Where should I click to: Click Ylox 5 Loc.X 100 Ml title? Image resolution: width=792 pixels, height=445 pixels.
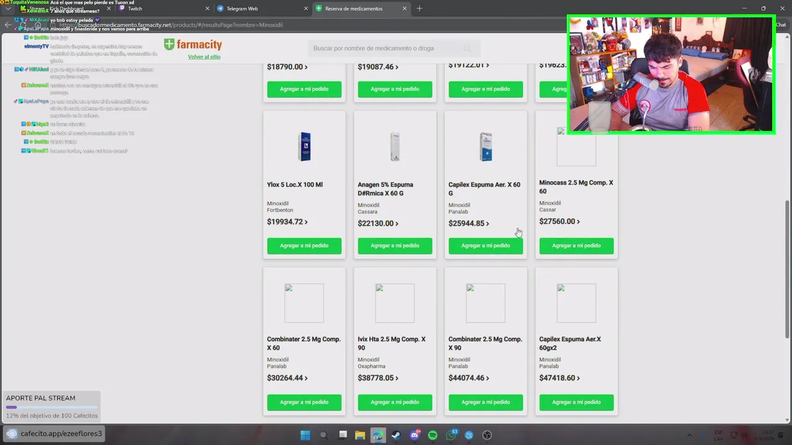click(295, 185)
